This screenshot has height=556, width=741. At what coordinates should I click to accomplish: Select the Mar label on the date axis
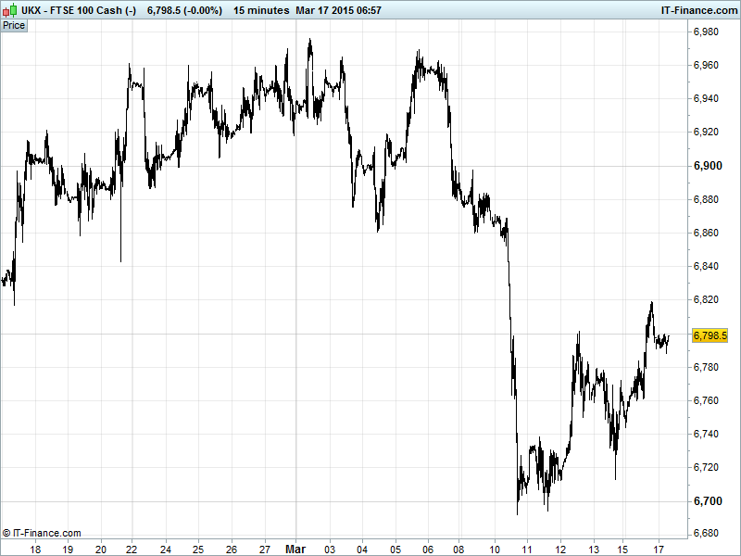coord(295,548)
